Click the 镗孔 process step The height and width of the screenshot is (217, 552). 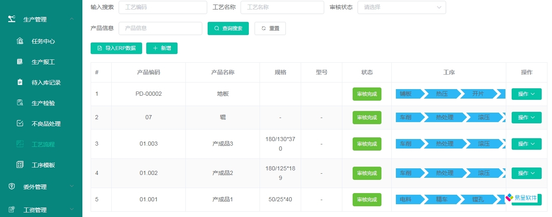[x=478, y=200]
